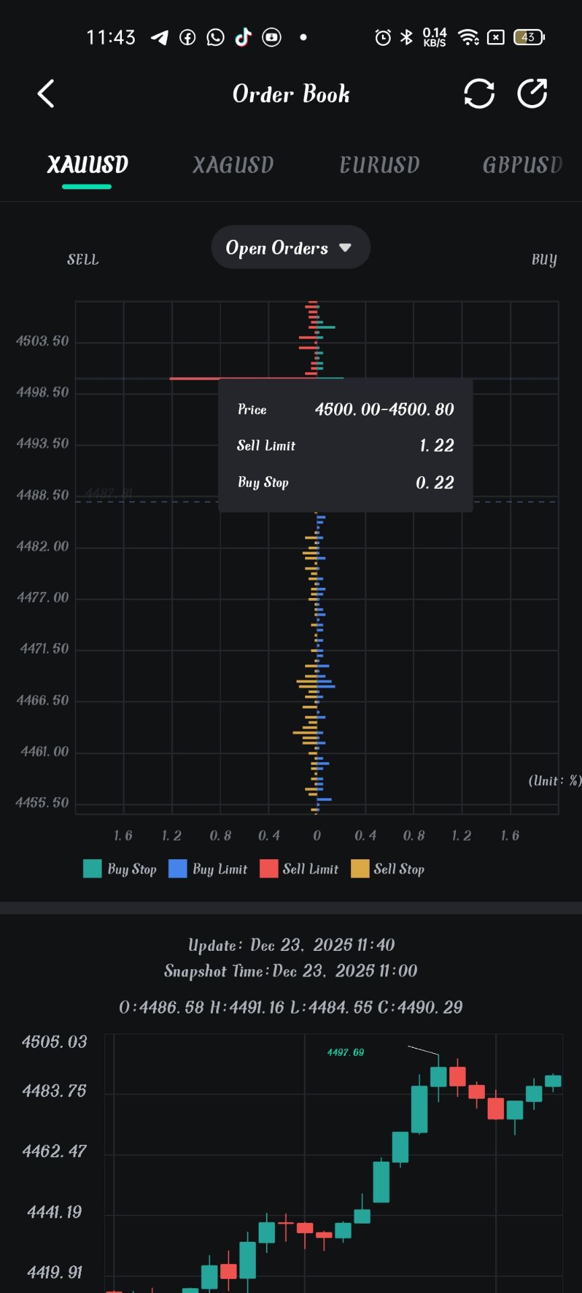Select the GBPUSD tab

click(522, 165)
